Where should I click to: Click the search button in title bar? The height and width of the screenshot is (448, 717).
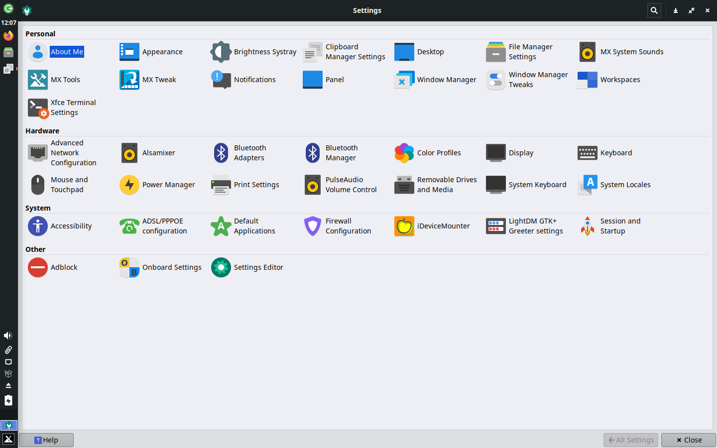point(654,10)
